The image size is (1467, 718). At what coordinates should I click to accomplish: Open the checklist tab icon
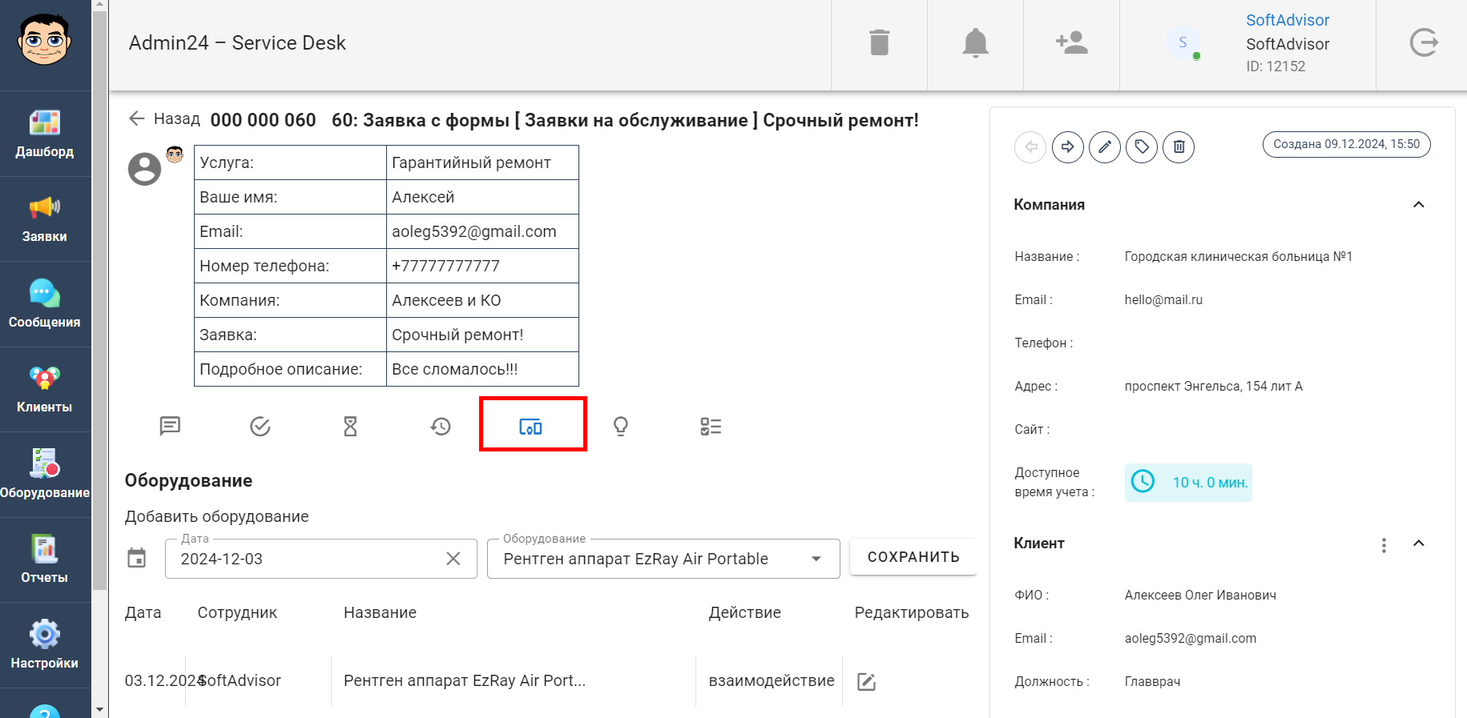[x=711, y=426]
